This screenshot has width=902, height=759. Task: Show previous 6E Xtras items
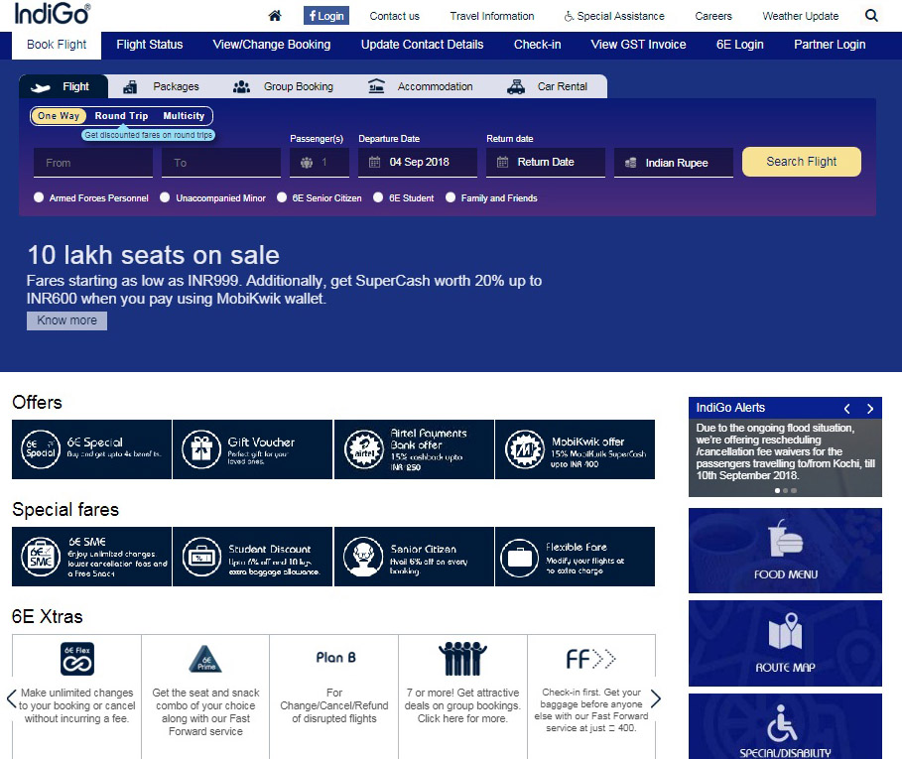click(x=12, y=698)
